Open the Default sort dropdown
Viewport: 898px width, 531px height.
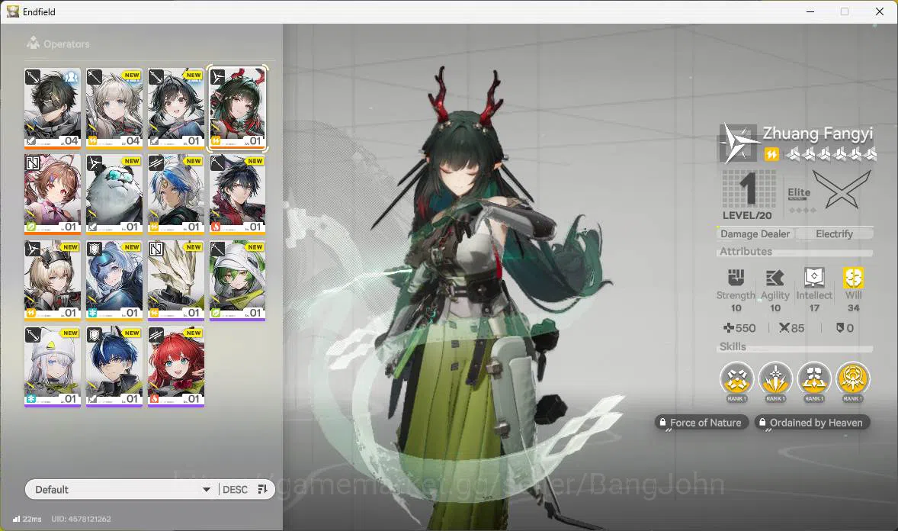pyautogui.click(x=122, y=489)
